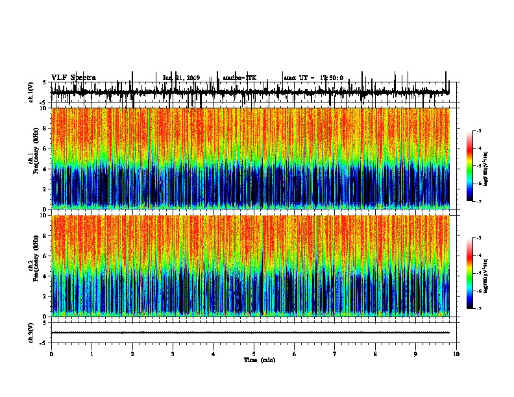Click the '1' time axis tick label
The image size is (514, 397).
tap(92, 354)
